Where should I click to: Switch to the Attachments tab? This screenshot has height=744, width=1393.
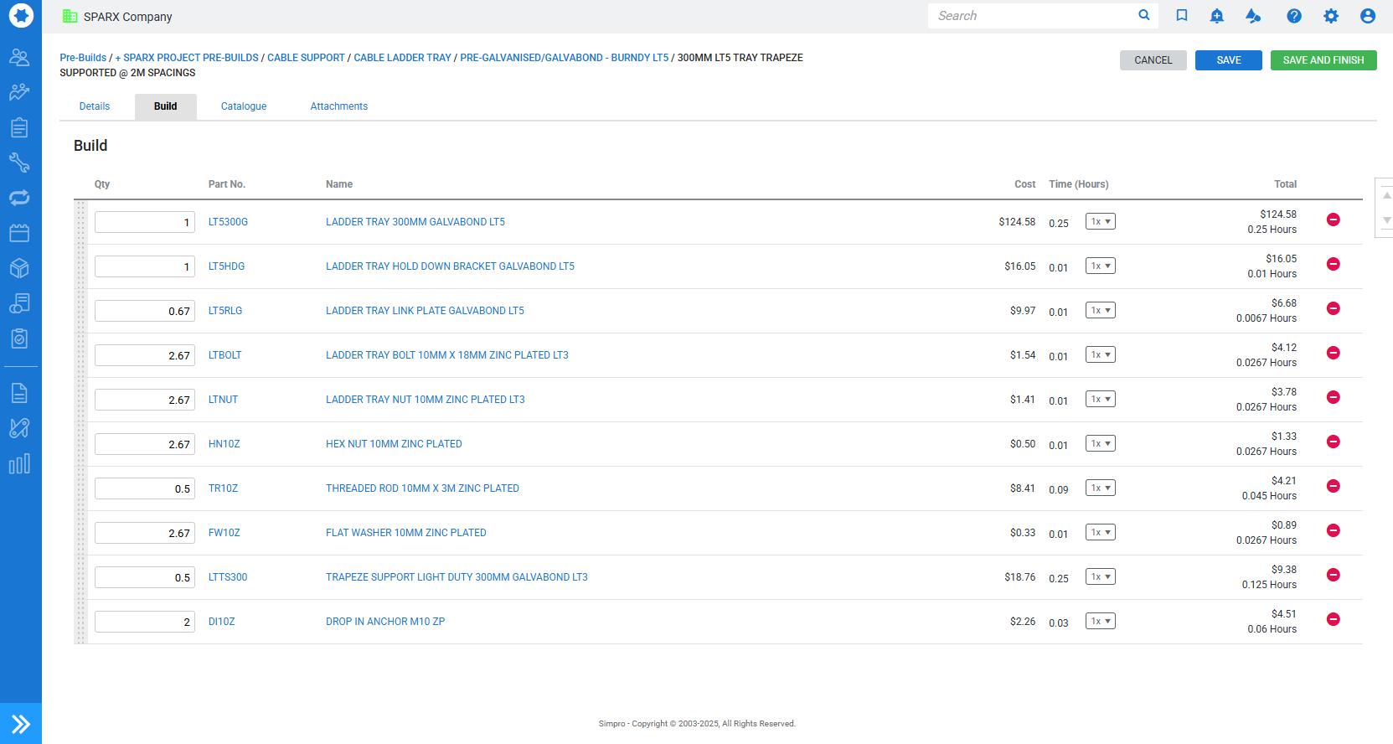[x=338, y=106]
